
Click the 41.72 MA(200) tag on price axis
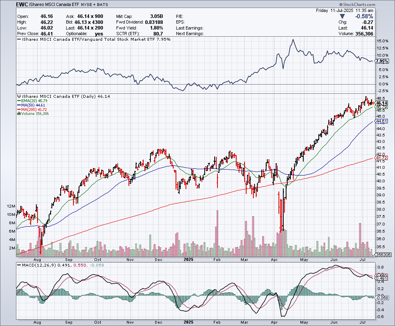coord(381,158)
